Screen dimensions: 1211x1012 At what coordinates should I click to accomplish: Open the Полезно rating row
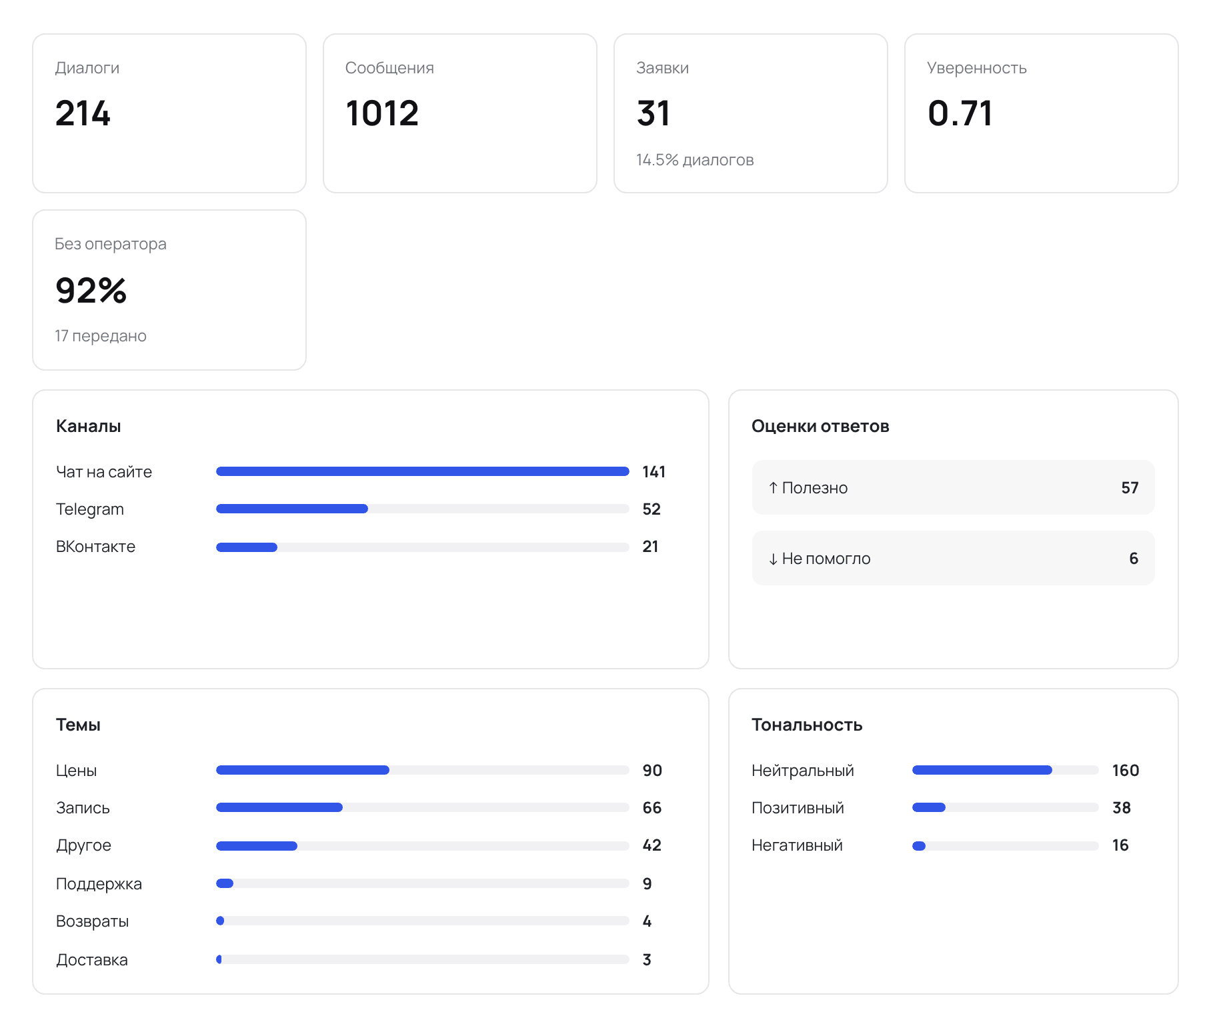coord(954,487)
